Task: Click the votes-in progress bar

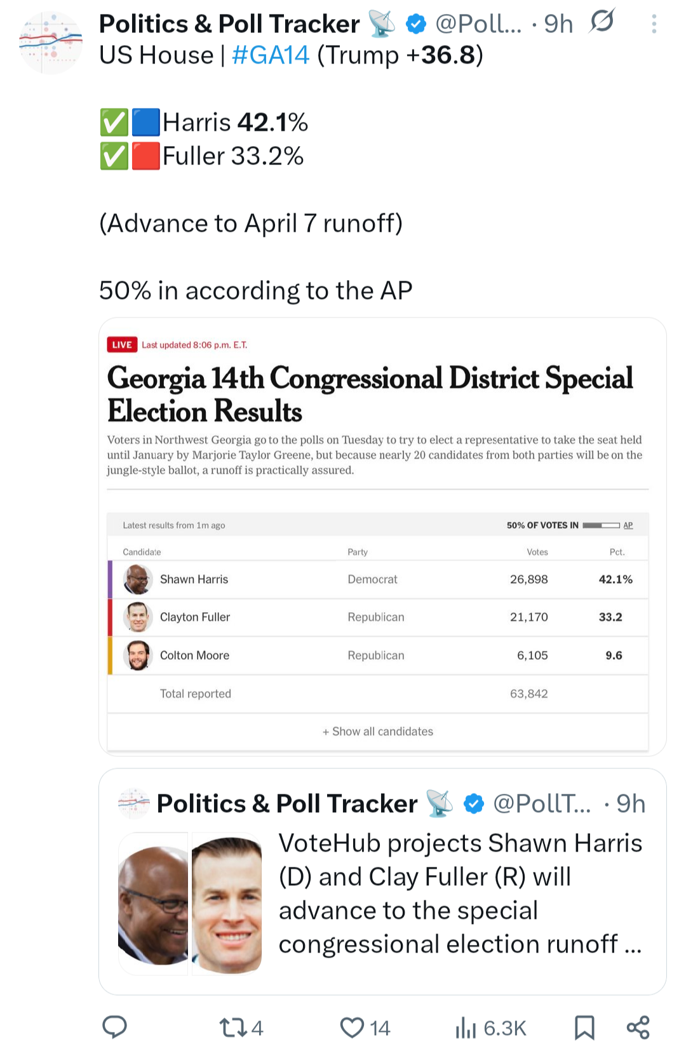Action: [601, 525]
